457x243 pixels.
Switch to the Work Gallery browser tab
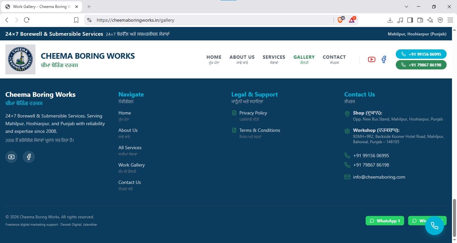click(42, 7)
